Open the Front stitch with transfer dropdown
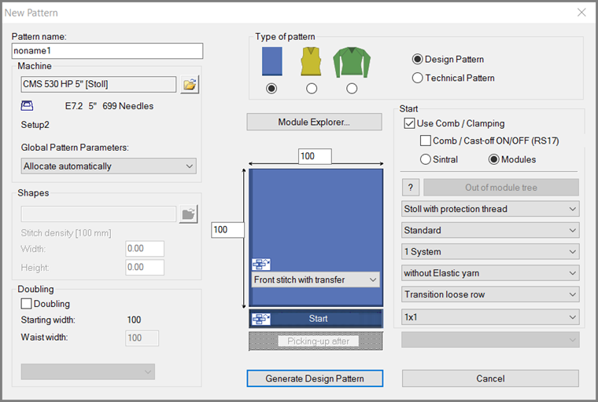Screen dimensions: 598x402 tap(316, 280)
